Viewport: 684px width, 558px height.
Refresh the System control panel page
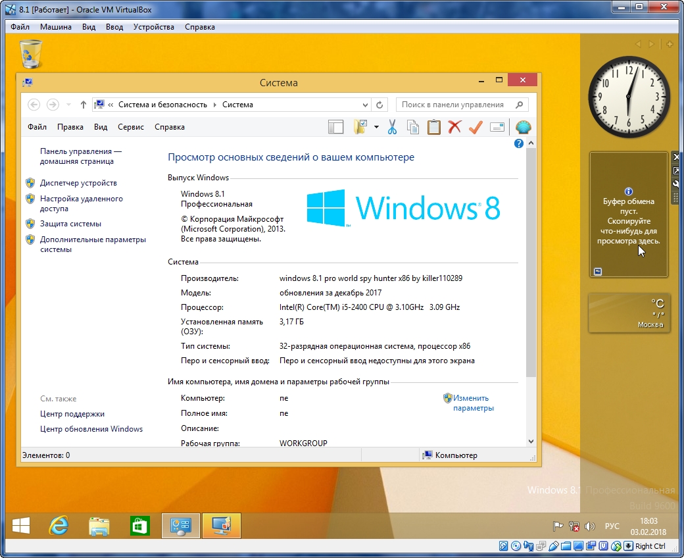(x=379, y=105)
